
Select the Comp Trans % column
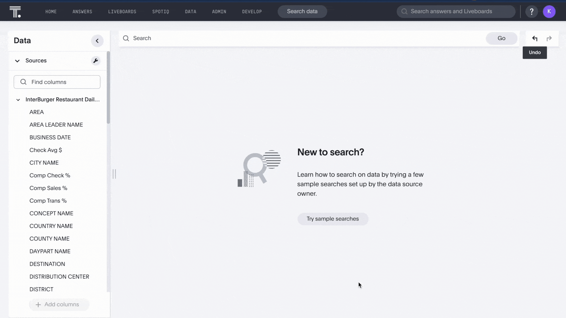click(48, 201)
